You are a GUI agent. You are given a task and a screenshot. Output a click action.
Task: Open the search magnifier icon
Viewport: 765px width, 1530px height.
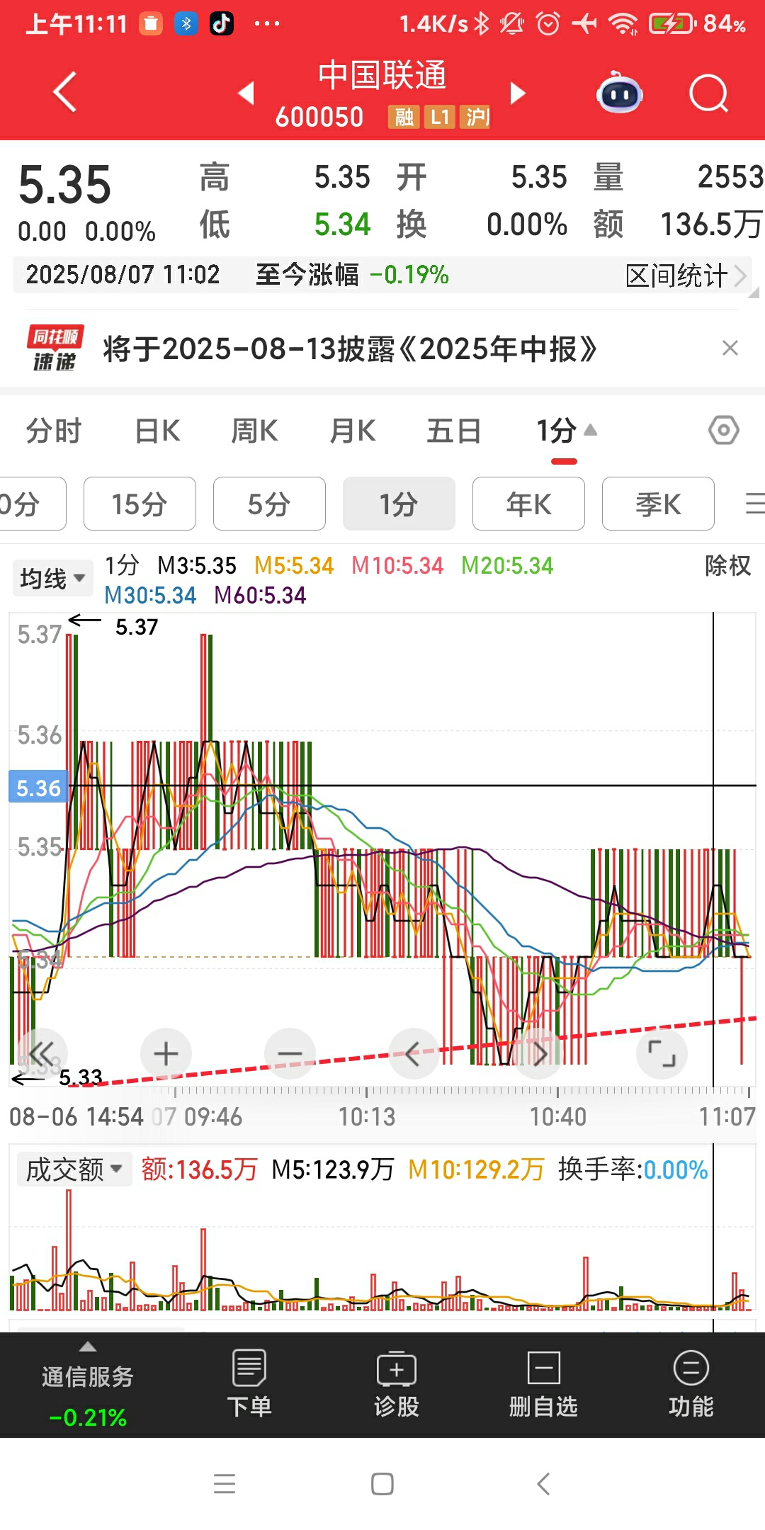point(709,93)
